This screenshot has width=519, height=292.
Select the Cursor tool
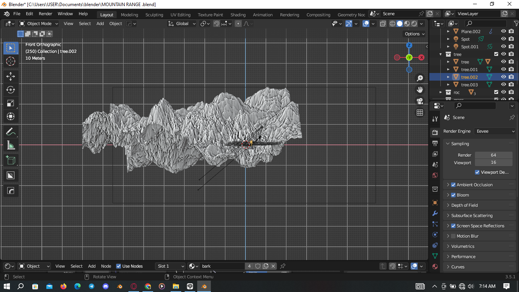point(11,61)
